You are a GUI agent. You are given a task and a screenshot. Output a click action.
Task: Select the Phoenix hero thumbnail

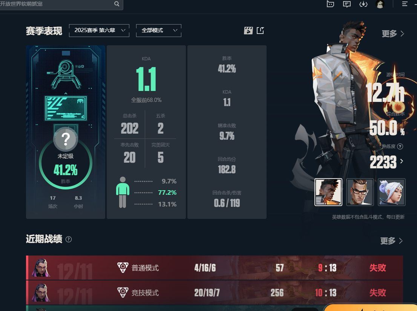point(328,192)
